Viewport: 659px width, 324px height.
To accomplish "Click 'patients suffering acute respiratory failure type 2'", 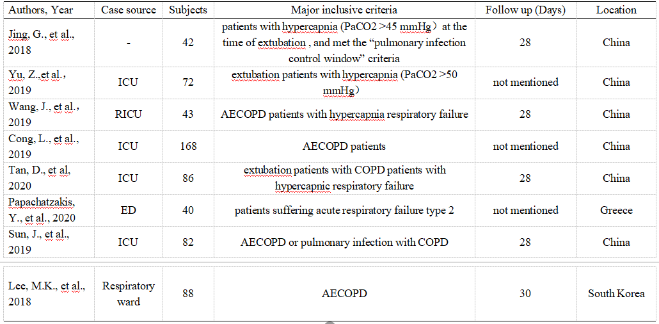I will coord(344,210).
